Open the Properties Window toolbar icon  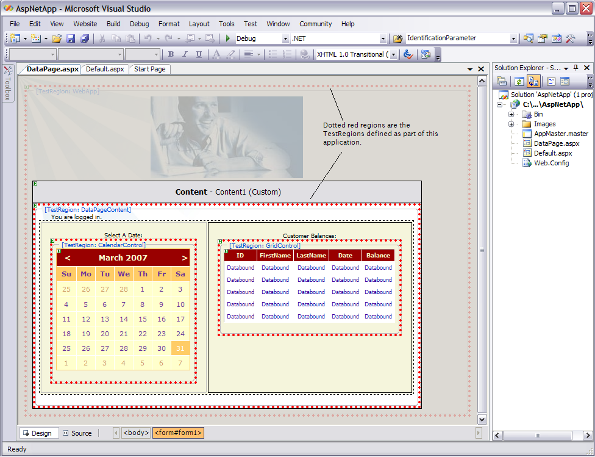pos(542,38)
